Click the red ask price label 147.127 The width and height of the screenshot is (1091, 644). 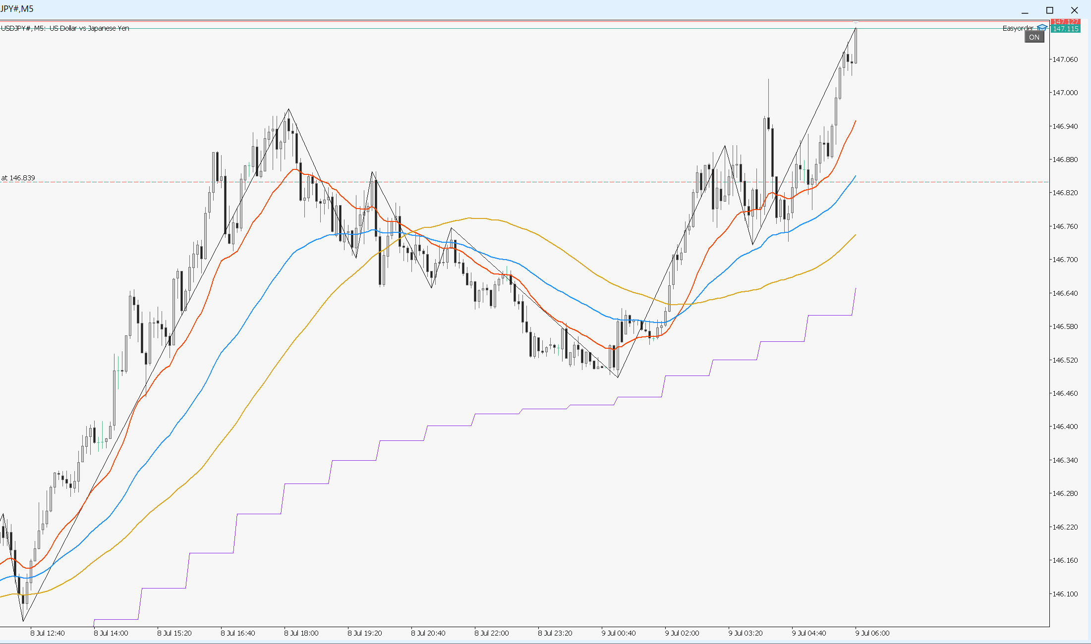tap(1065, 22)
